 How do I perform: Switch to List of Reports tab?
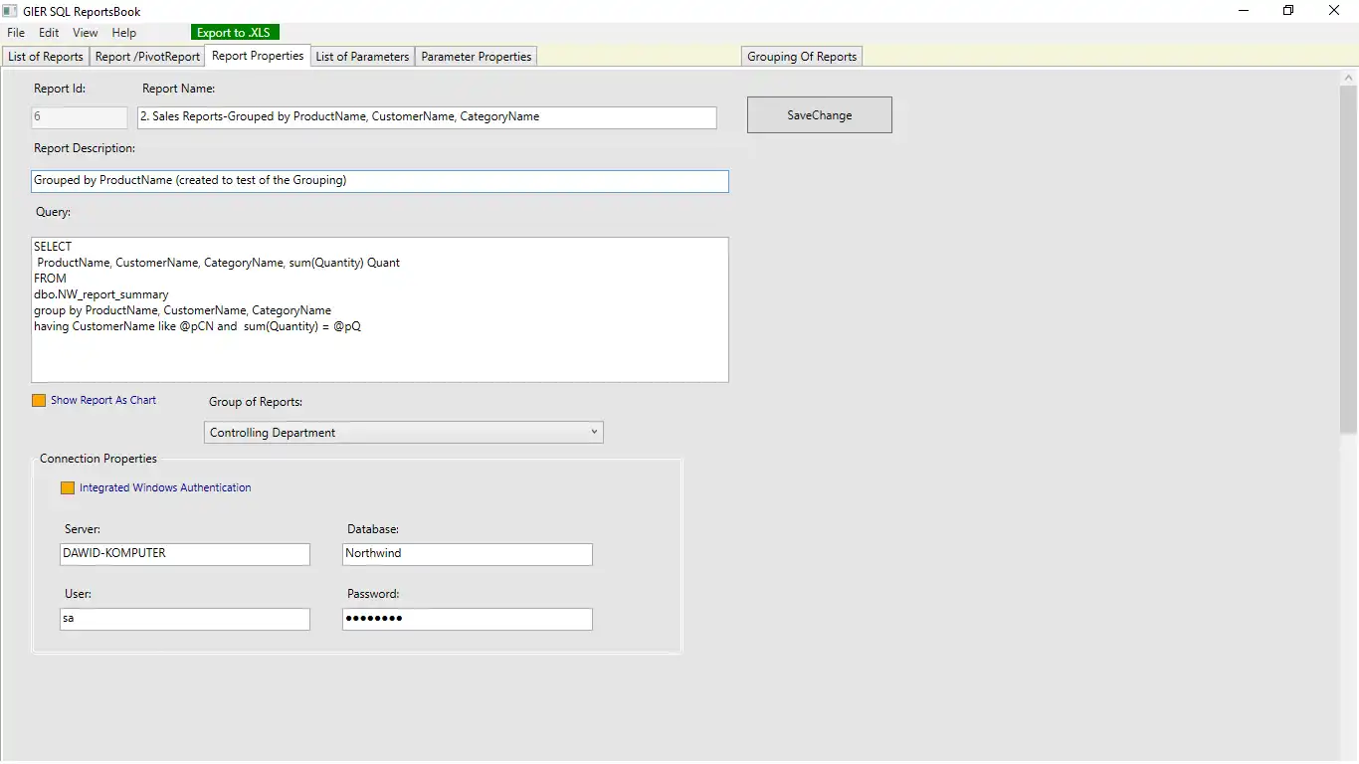point(46,57)
